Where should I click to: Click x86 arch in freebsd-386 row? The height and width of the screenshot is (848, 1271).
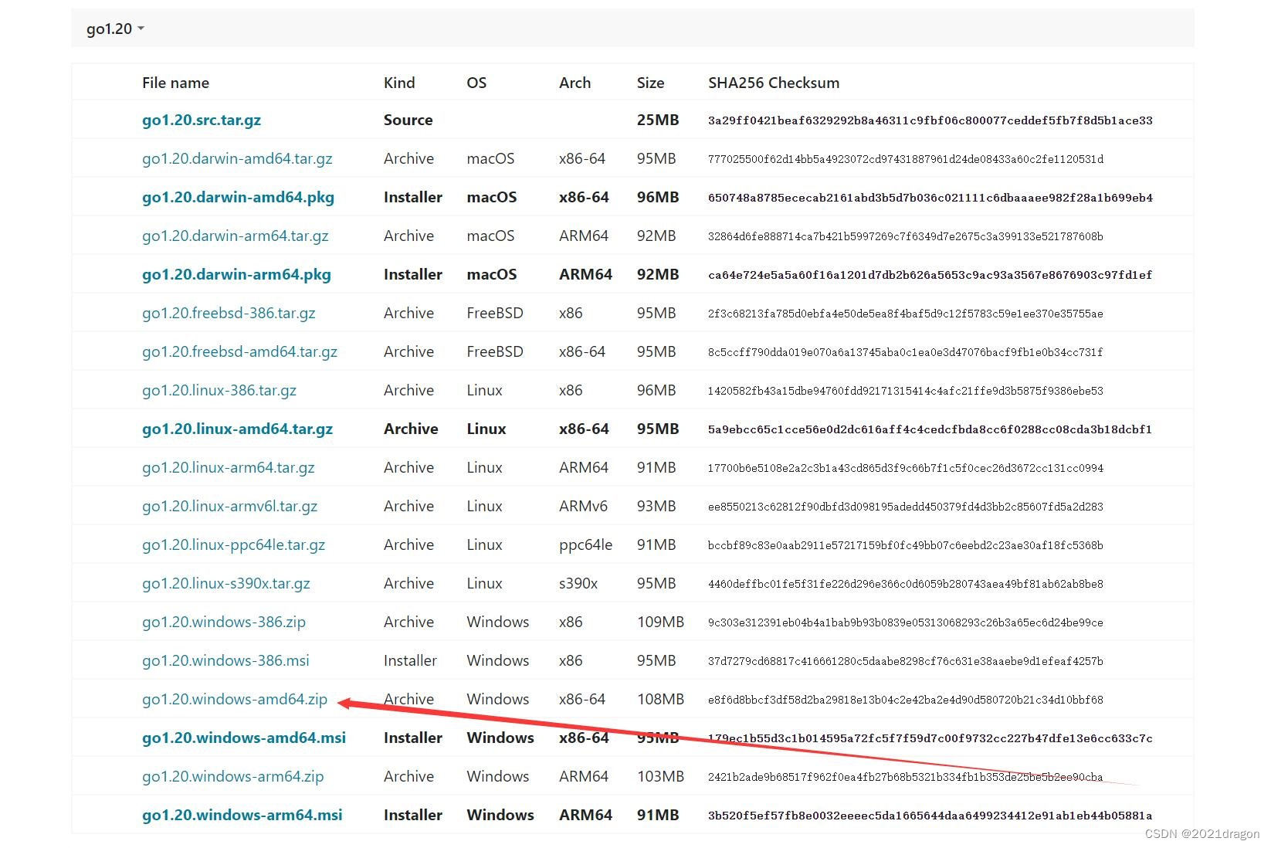pos(571,313)
